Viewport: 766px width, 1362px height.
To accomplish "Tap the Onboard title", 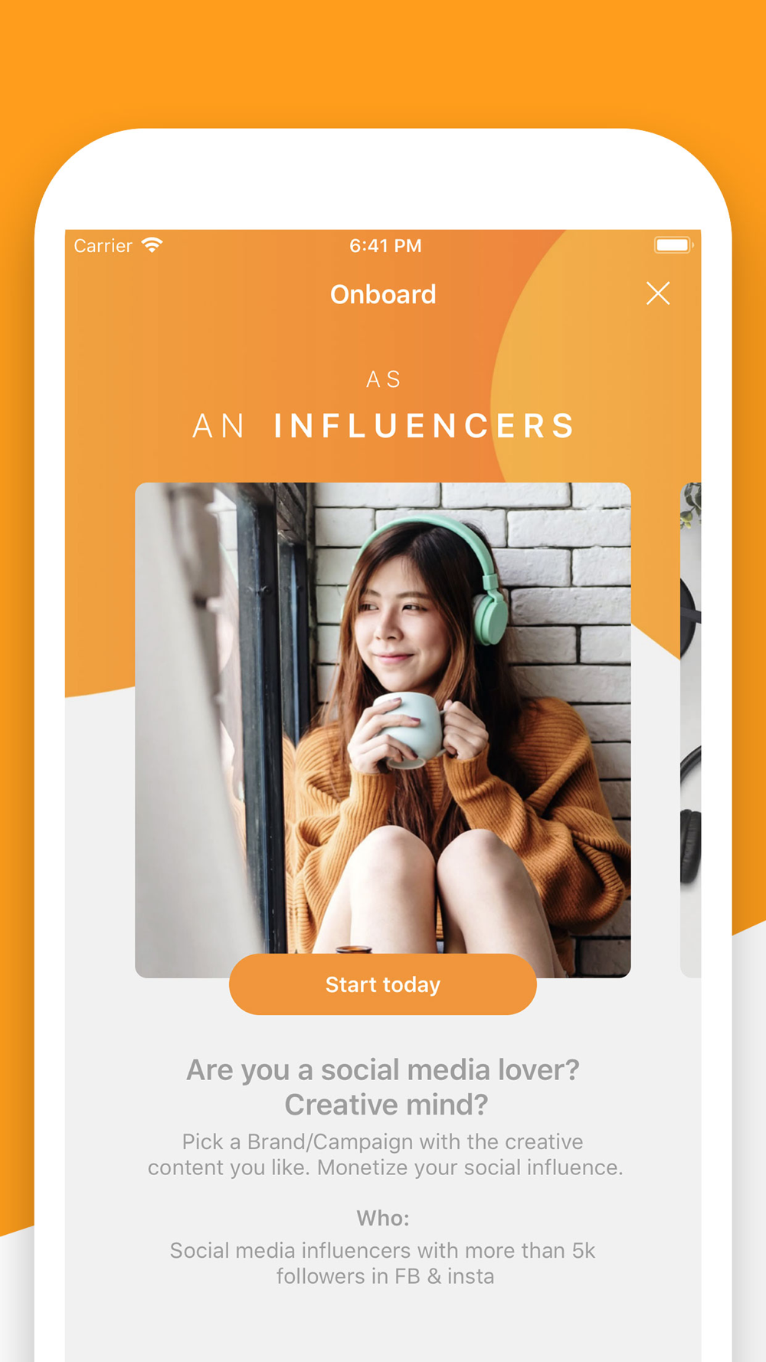I will [383, 294].
